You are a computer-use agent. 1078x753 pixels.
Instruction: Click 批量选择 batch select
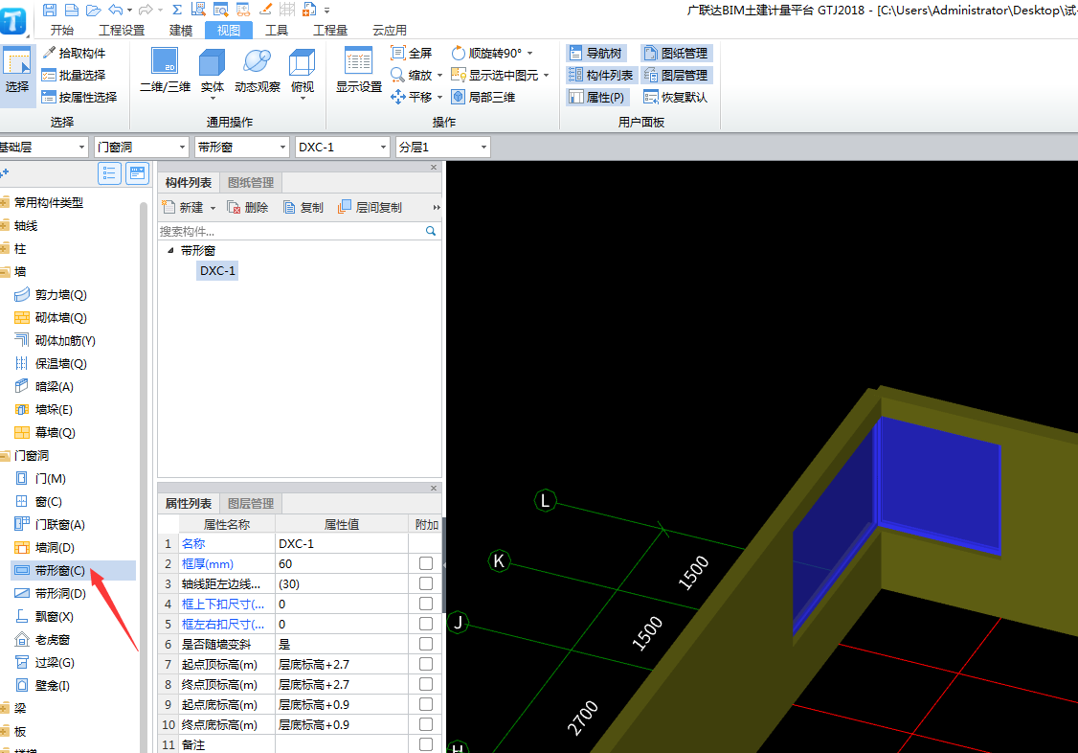tap(75, 75)
